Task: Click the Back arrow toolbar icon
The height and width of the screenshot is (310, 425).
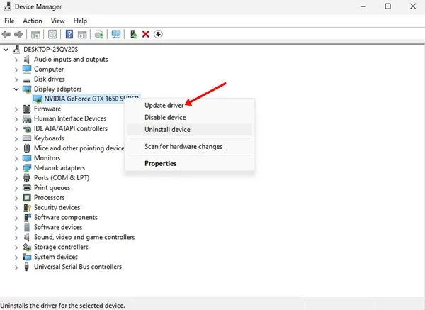Action: tap(6, 35)
